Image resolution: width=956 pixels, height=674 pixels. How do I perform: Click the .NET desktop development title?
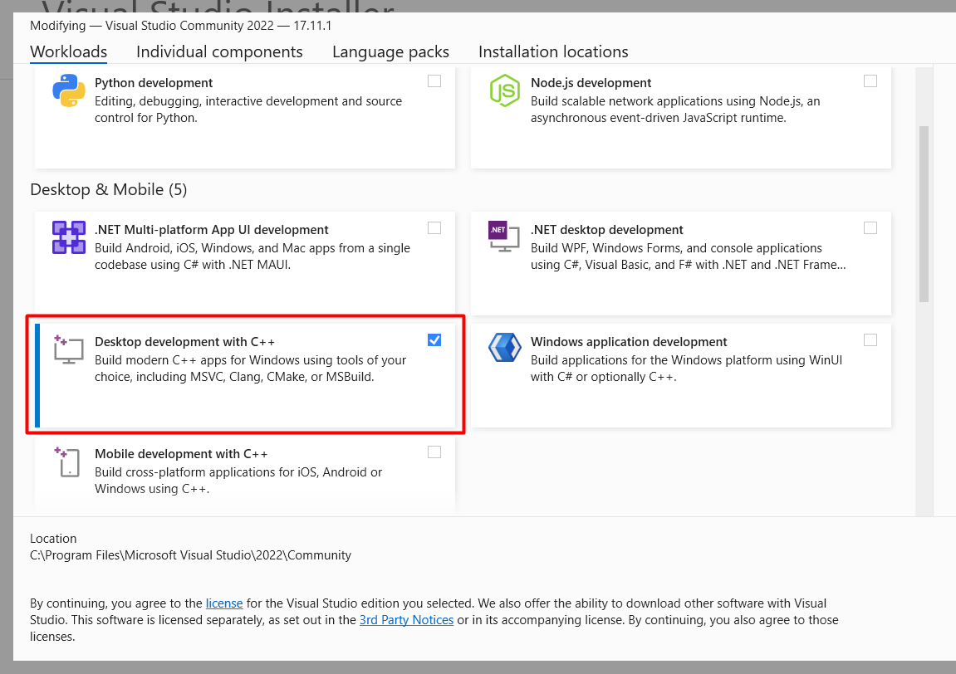coord(606,230)
